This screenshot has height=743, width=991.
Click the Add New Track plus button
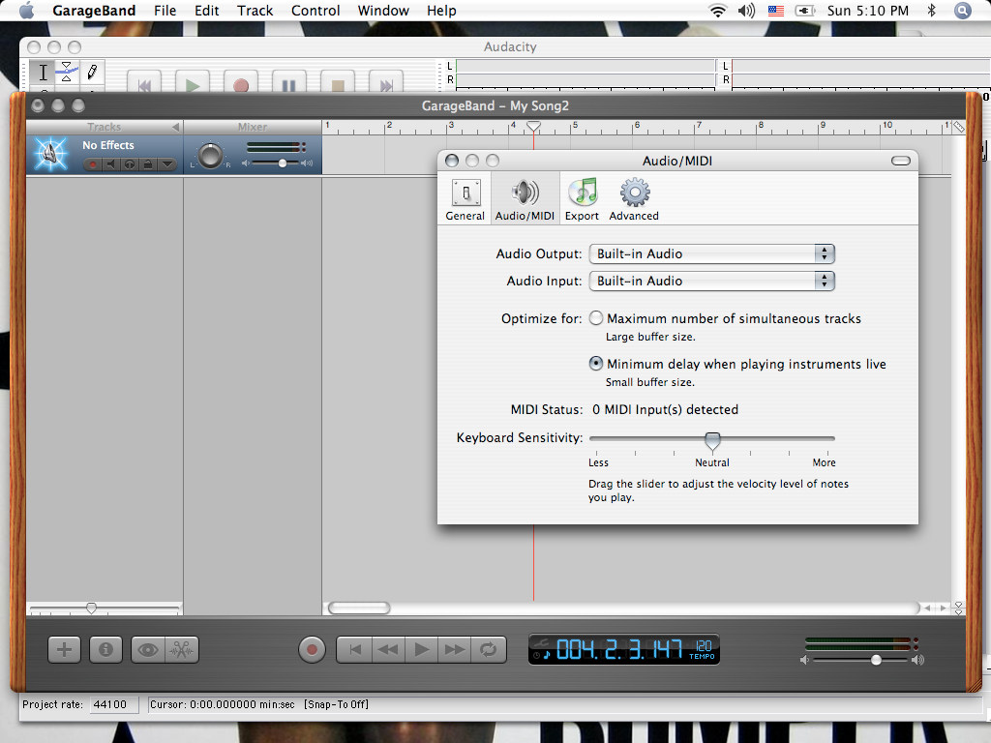(x=65, y=649)
